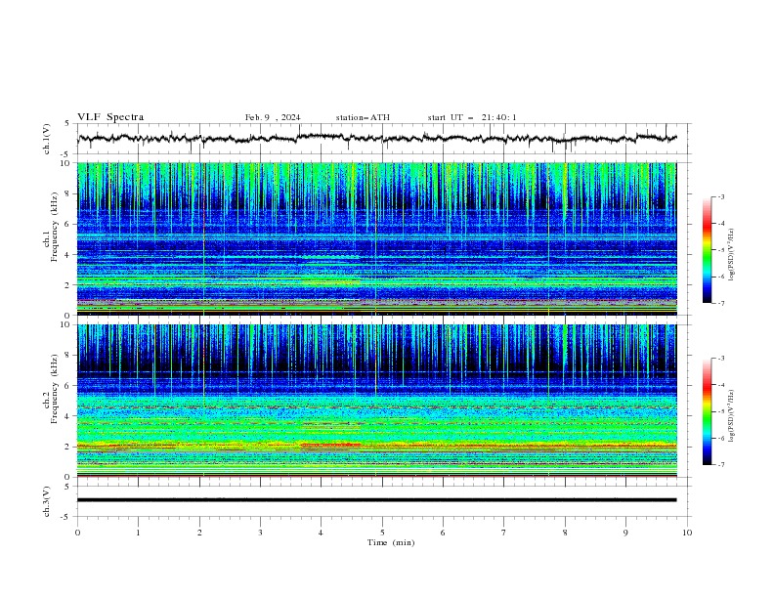Click the upper colorbar "log(PSD)(V²/Hz)" label

pos(732,255)
